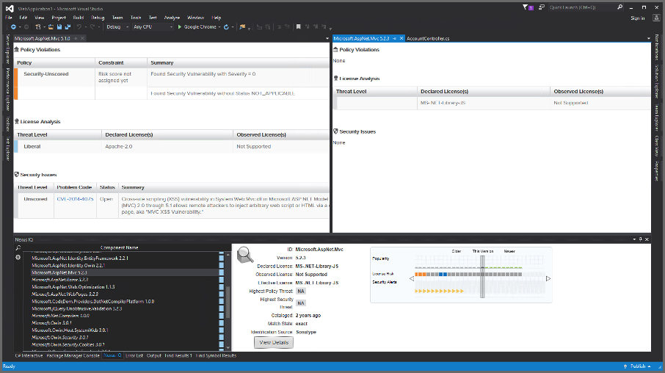Select Microsoft.AspNet.Razor 3.2.3 in component list
The width and height of the screenshot is (665, 373).
(59, 280)
